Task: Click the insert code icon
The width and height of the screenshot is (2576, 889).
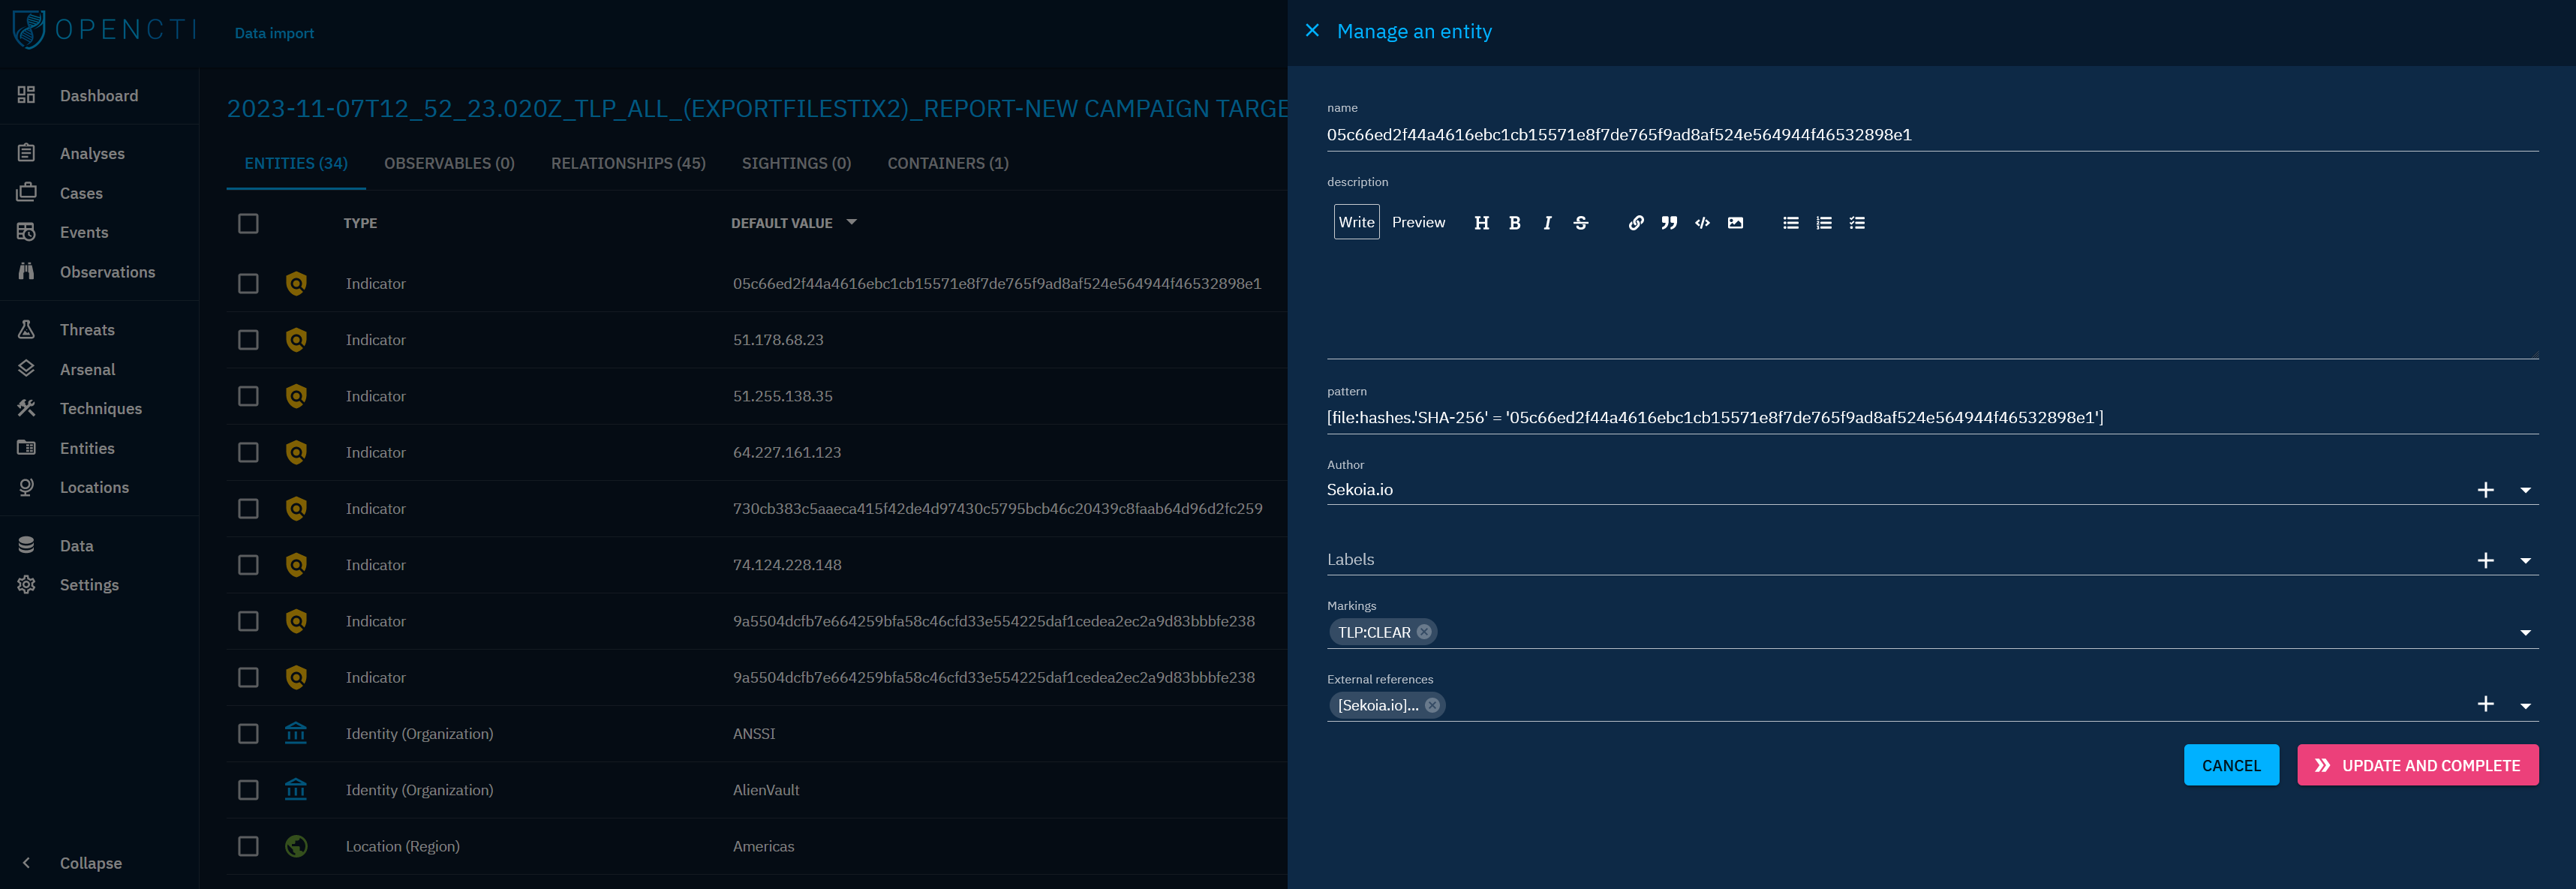Action: click(1702, 223)
